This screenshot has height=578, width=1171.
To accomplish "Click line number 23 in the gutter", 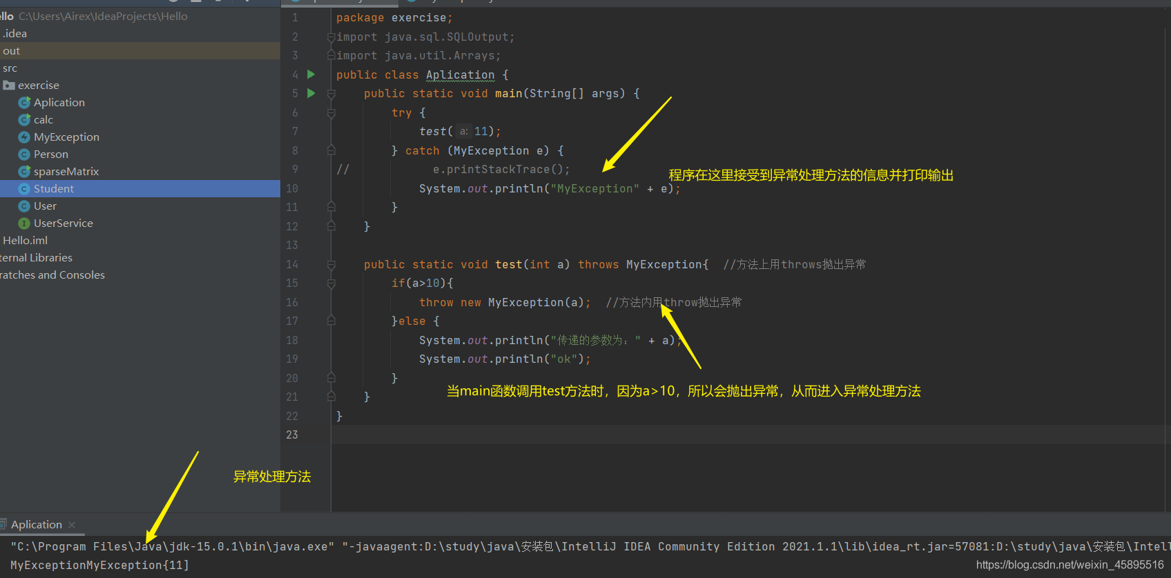I will (x=292, y=435).
